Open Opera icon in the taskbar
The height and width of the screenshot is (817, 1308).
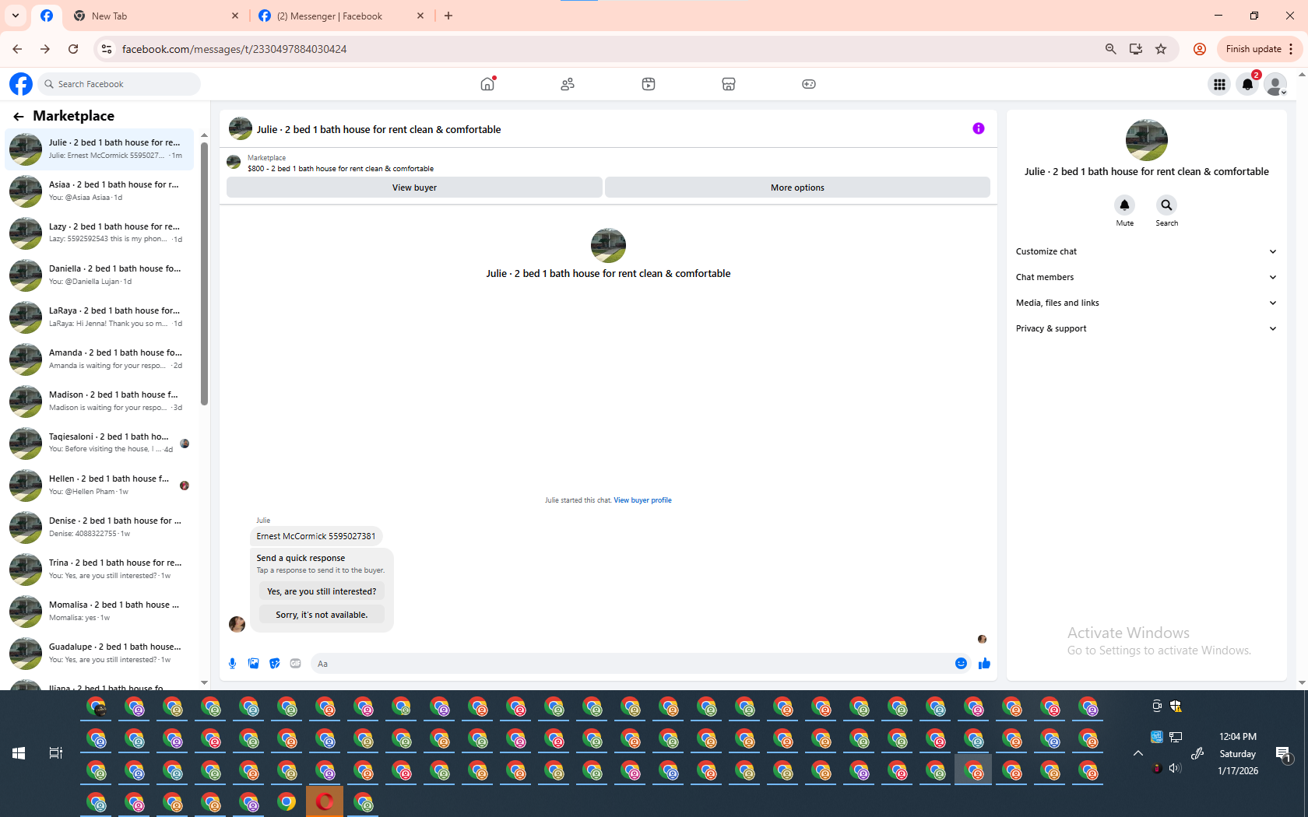click(x=325, y=801)
